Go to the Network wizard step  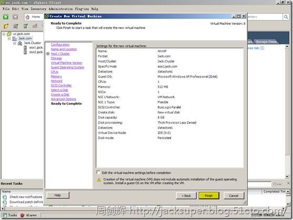coord(57,81)
